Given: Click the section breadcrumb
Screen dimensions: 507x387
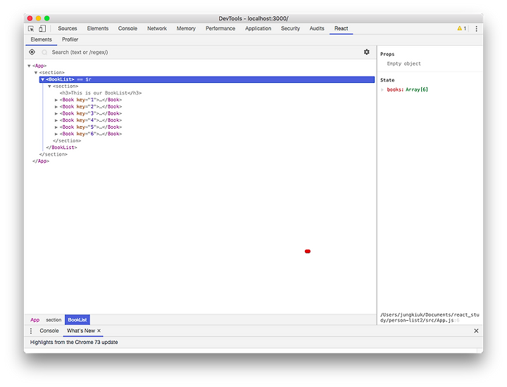Looking at the screenshot, I should coord(54,320).
